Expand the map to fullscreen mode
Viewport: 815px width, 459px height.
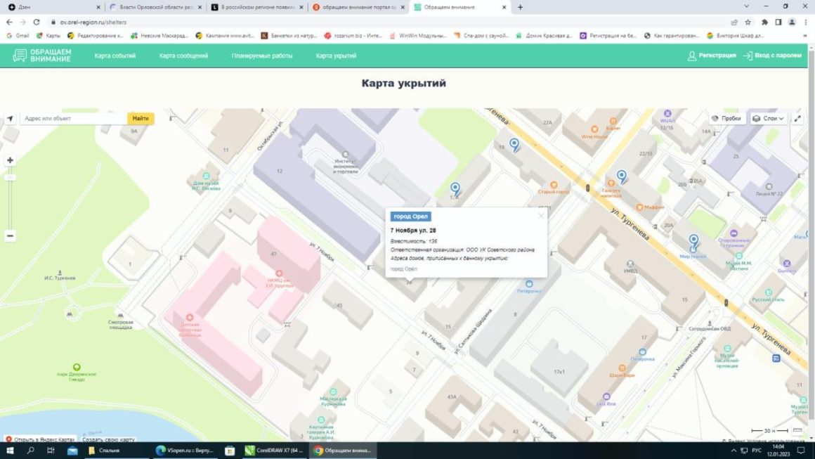point(797,119)
